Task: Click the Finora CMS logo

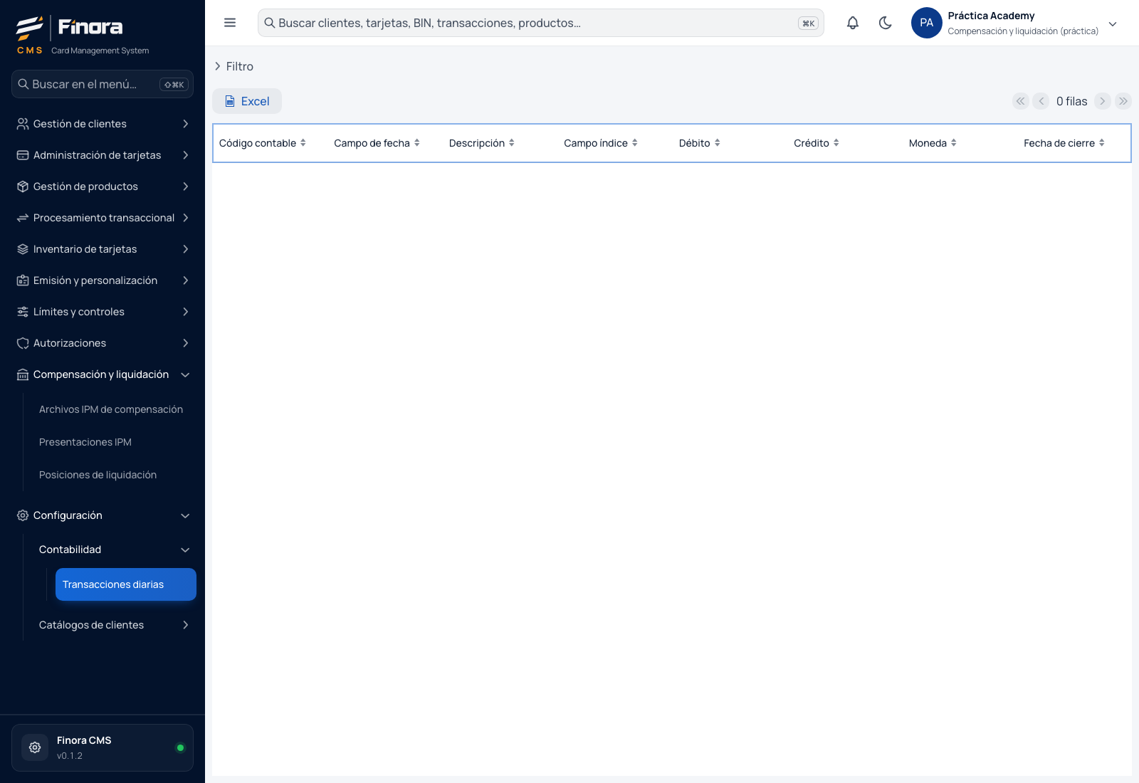Action: 83,35
